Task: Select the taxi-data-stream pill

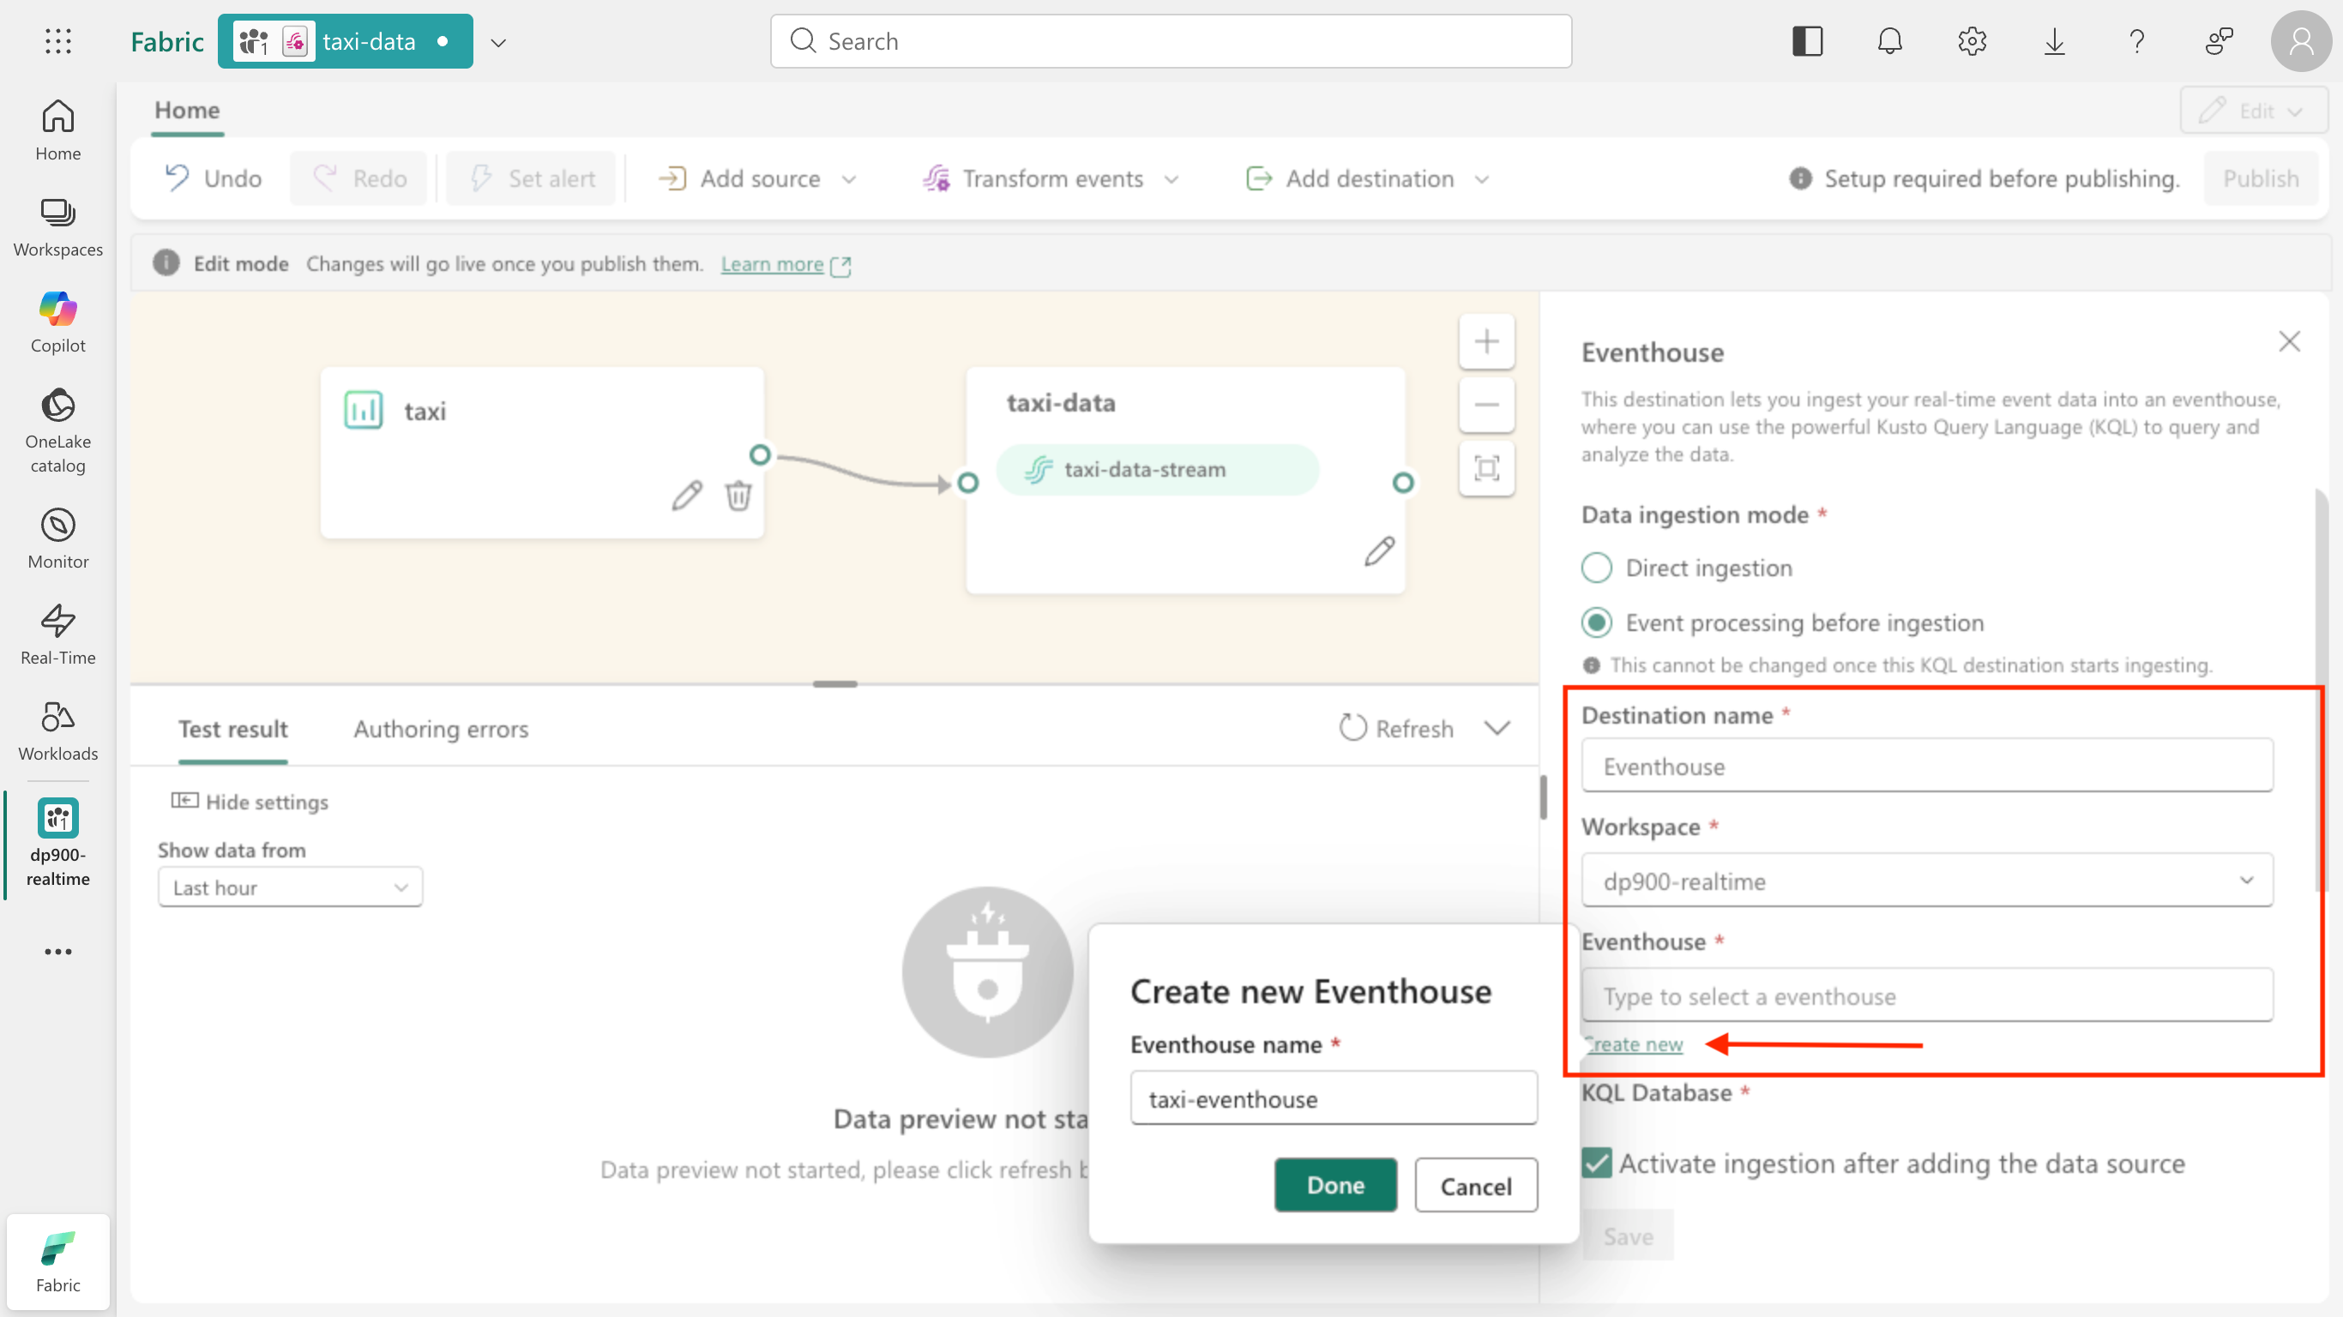Action: tap(1157, 469)
